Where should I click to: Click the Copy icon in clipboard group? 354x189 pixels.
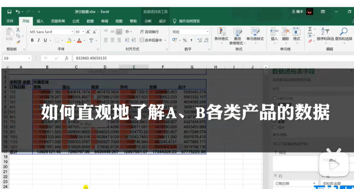[18, 36]
